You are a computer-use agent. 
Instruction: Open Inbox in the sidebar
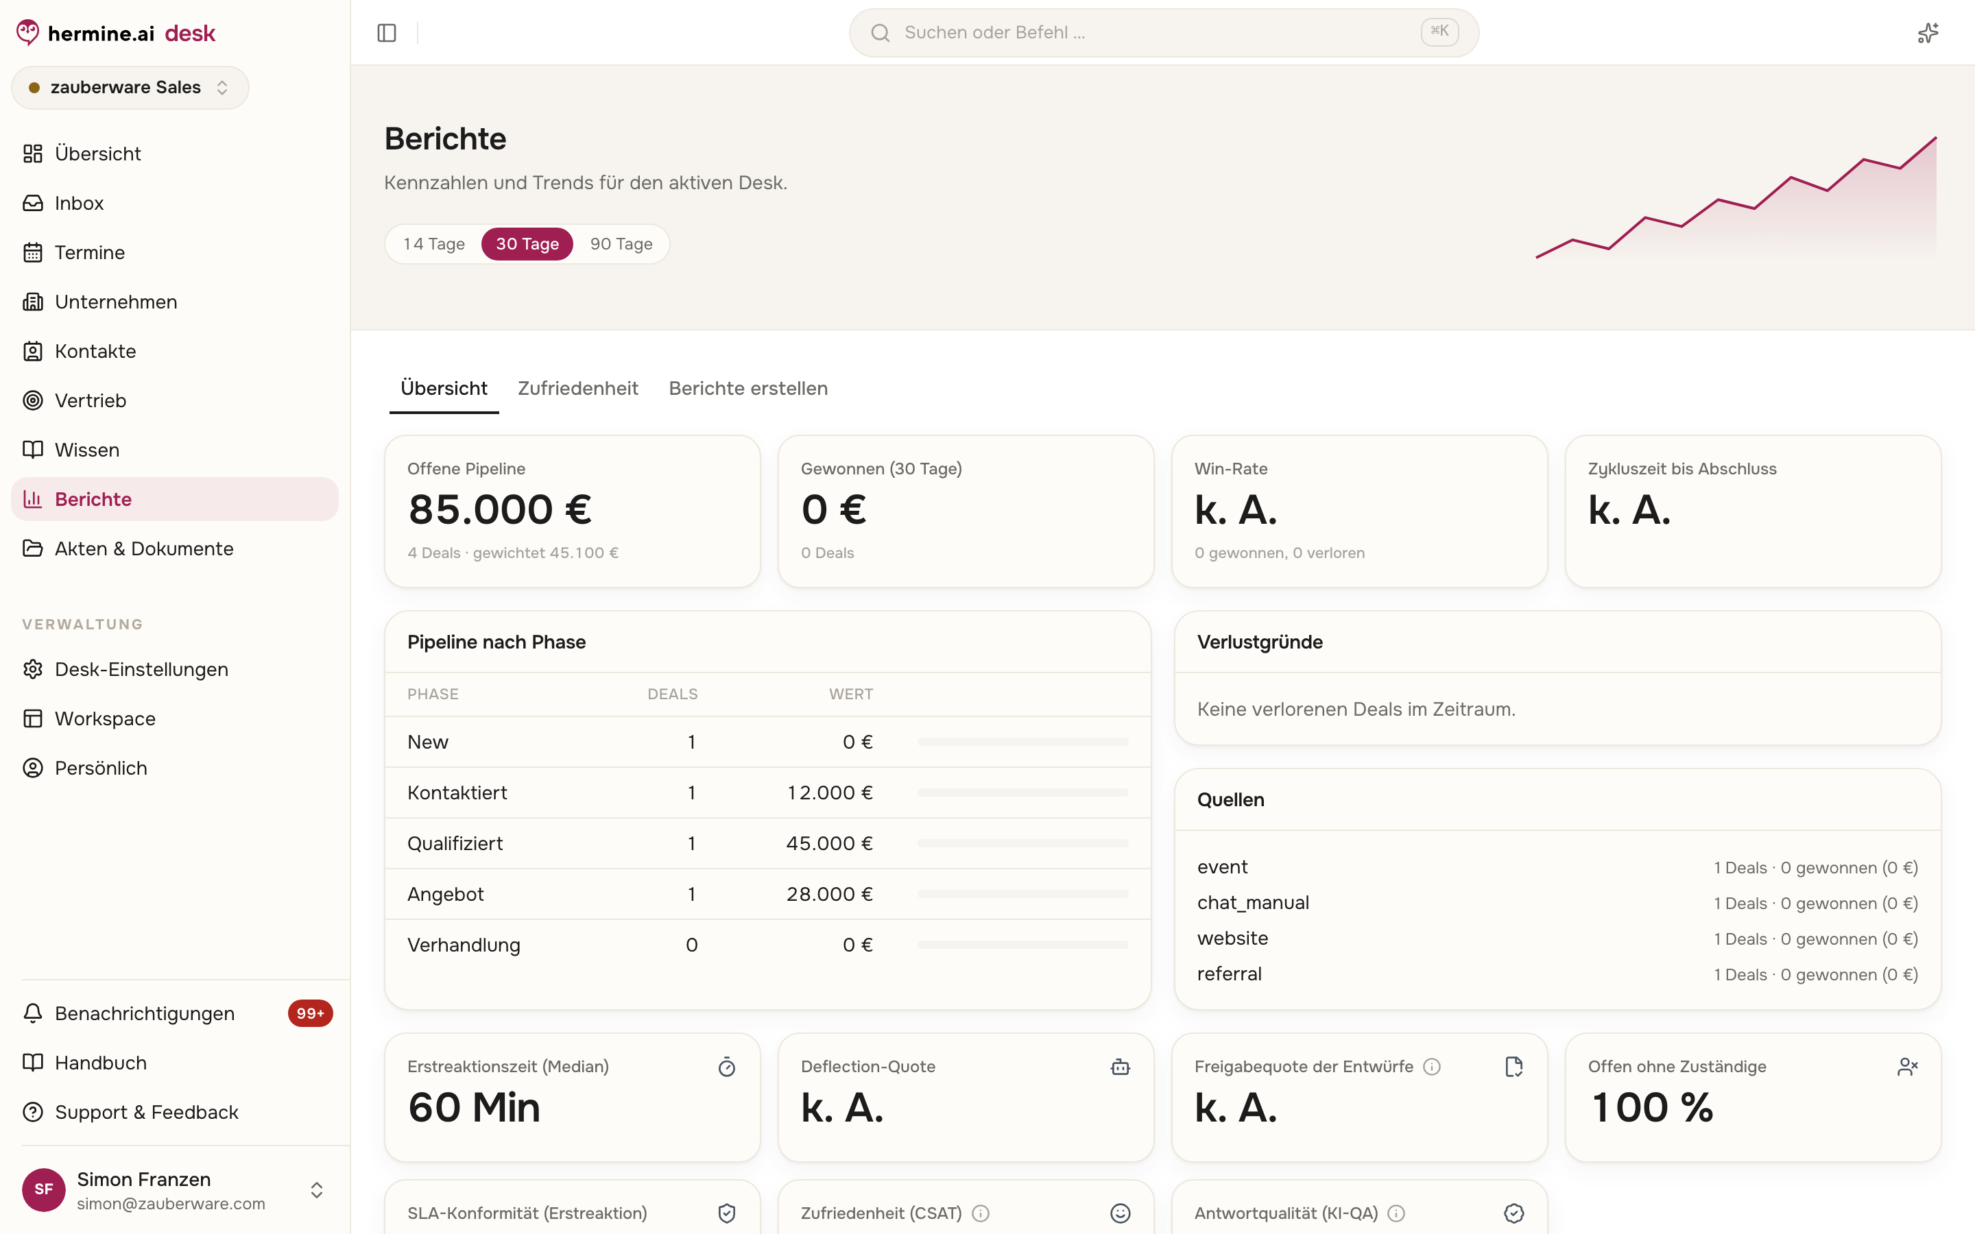(x=175, y=203)
